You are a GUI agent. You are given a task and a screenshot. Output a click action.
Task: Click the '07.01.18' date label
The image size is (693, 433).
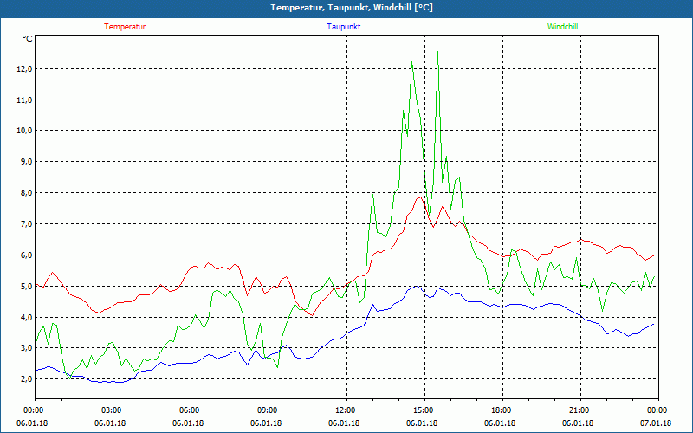tap(656, 423)
